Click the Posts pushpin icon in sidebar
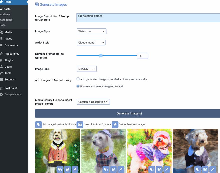The height and width of the screenshot is (173, 220). click(1, 2)
